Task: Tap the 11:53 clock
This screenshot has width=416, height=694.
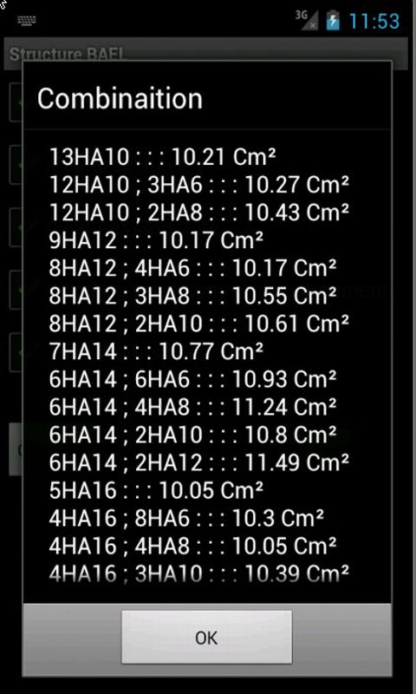Action: [x=374, y=21]
